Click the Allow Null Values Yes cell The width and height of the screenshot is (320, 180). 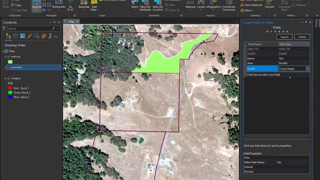click(293, 162)
